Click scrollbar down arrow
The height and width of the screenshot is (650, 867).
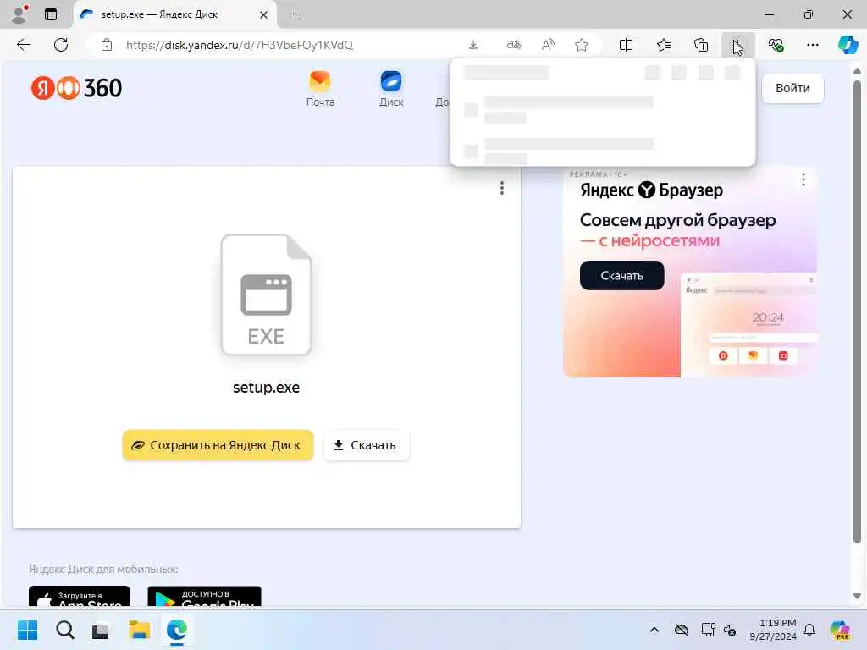coord(857,596)
